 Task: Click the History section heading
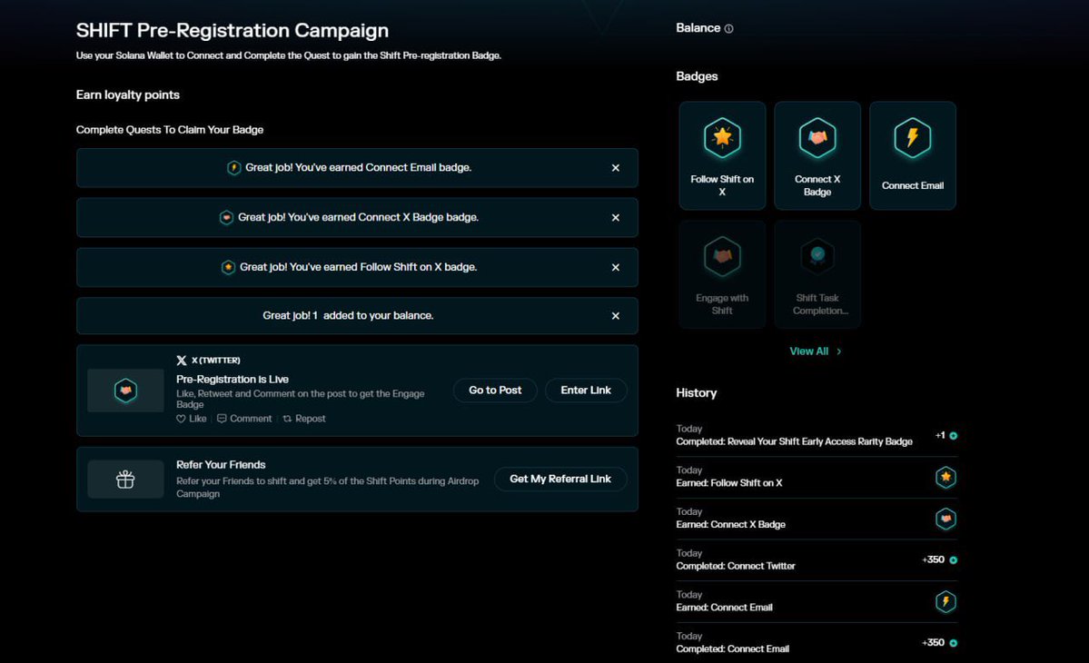(696, 393)
